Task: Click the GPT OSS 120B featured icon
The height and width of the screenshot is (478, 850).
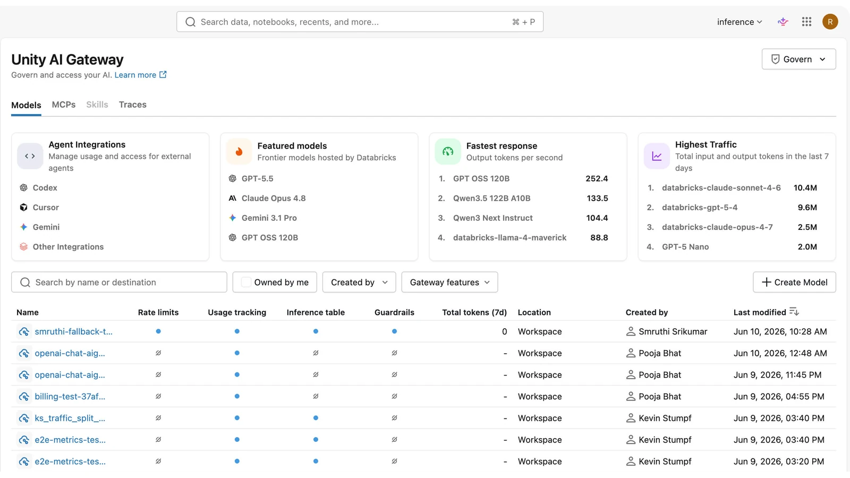Action: [232, 238]
